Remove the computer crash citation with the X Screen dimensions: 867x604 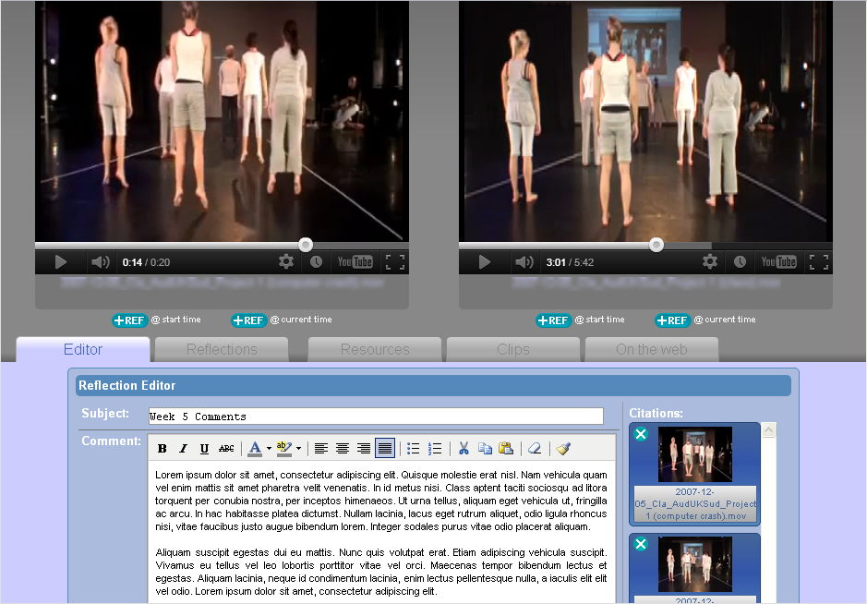pyautogui.click(x=641, y=433)
